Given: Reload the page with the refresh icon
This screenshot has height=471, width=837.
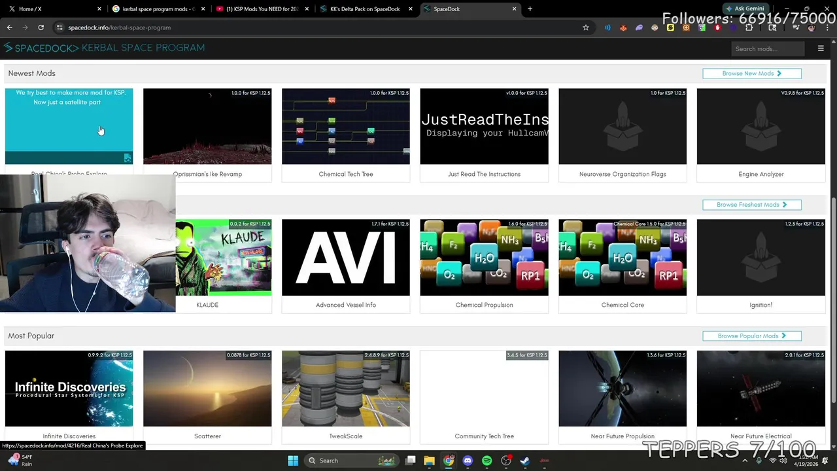Looking at the screenshot, I should [x=41, y=27].
